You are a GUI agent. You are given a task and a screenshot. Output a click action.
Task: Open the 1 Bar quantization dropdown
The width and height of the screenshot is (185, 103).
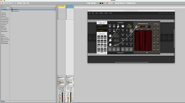(27, 3)
